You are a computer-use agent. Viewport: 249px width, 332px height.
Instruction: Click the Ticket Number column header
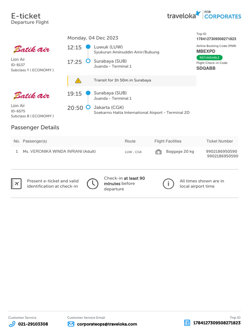point(219,141)
